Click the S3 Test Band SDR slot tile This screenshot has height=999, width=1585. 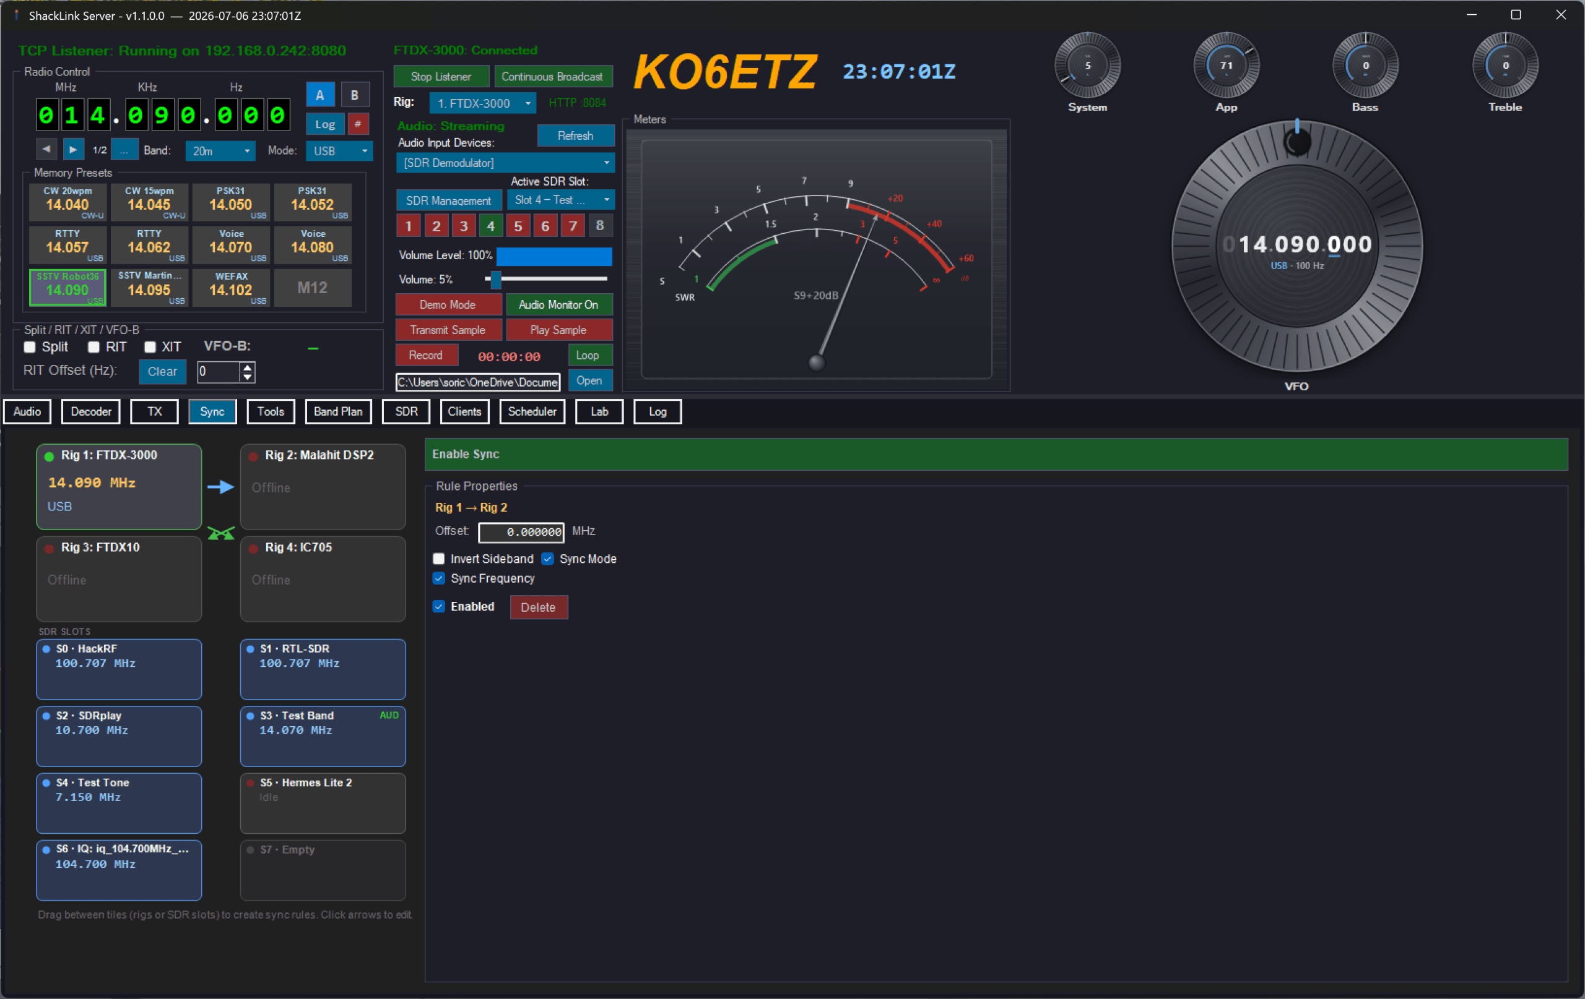(323, 736)
